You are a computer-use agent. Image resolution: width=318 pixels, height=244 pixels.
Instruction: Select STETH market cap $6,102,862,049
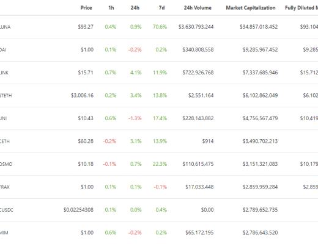pyautogui.click(x=260, y=95)
